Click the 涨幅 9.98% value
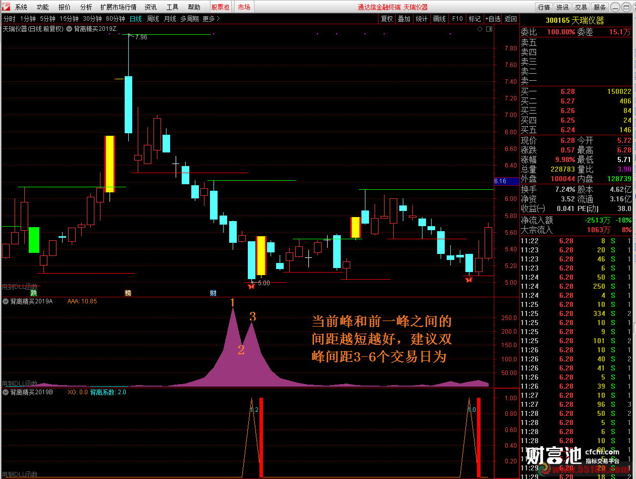636x479 pixels. click(565, 159)
